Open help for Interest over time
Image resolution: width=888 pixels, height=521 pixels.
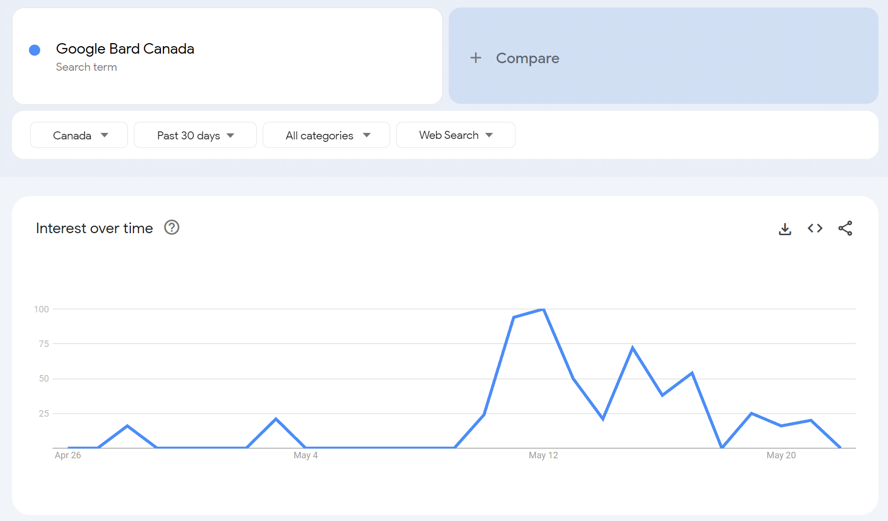[x=171, y=228]
